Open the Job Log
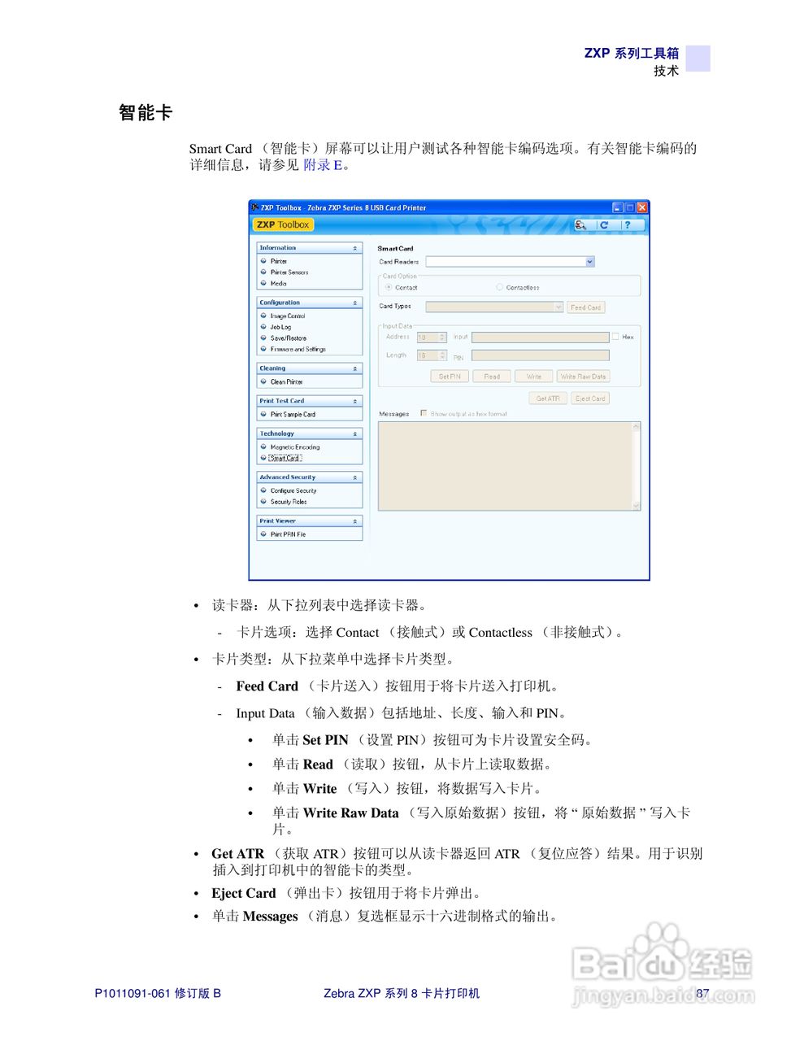804x1041 pixels. 280,327
